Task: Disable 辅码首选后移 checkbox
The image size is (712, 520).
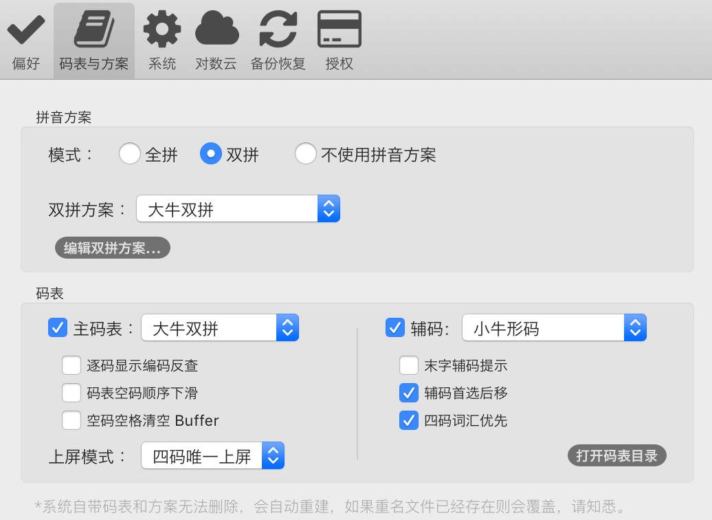Action: point(409,393)
